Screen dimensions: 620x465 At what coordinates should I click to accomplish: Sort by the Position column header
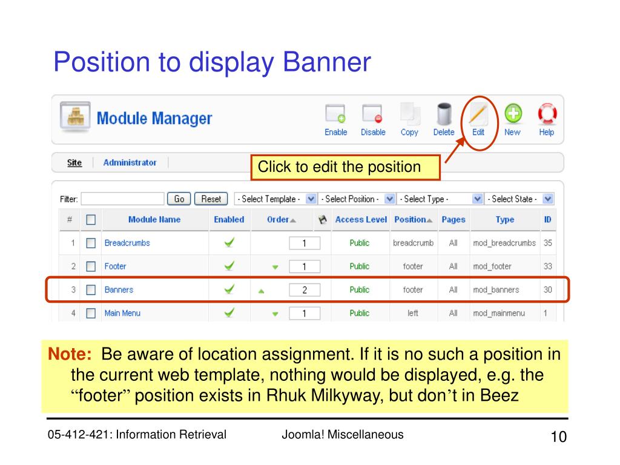(x=410, y=219)
